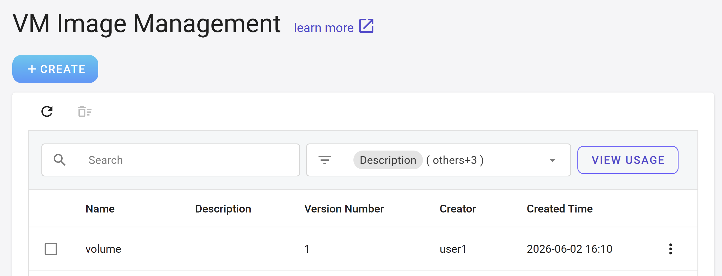Click the refresh icon above the table
The image size is (722, 276).
pyautogui.click(x=47, y=111)
